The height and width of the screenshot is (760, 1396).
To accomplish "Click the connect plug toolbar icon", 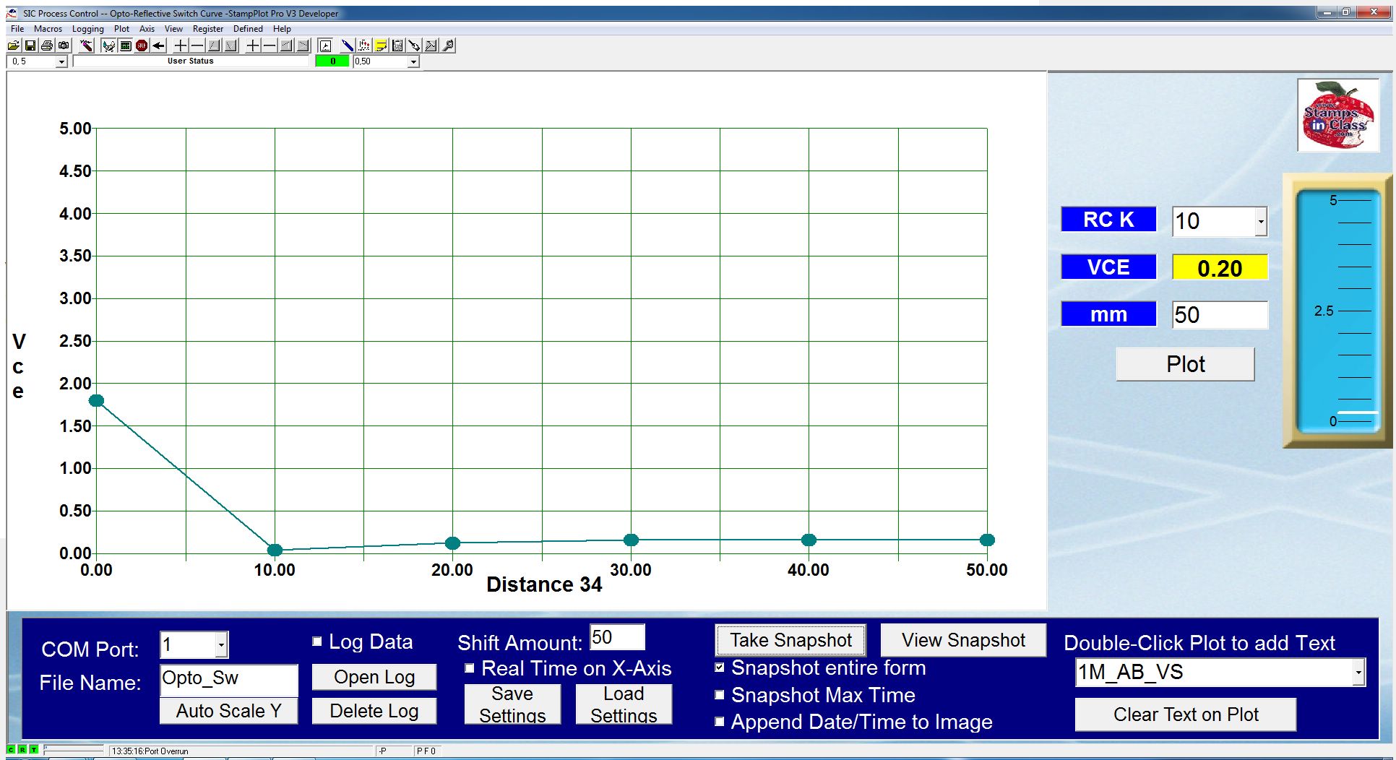I will 86,46.
